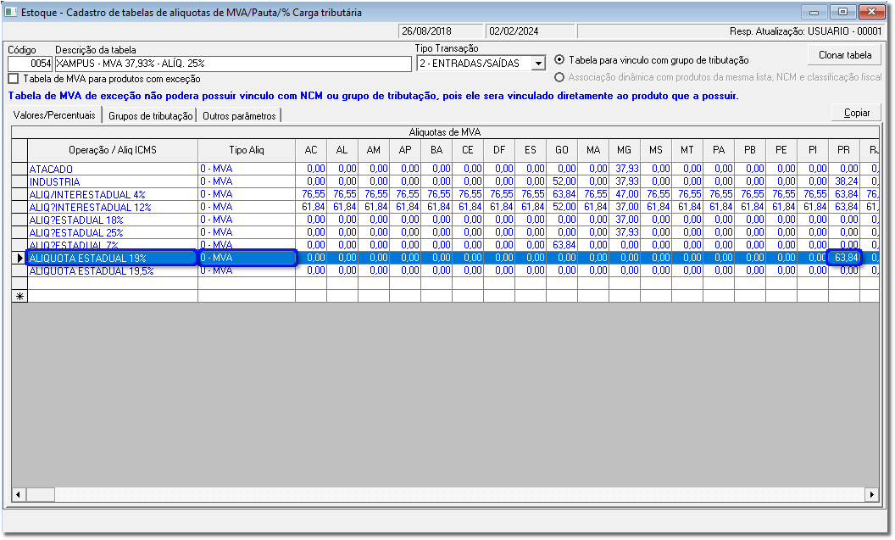The height and width of the screenshot is (540, 895).
Task: Click the Clonar tabela button
Action: pos(845,55)
